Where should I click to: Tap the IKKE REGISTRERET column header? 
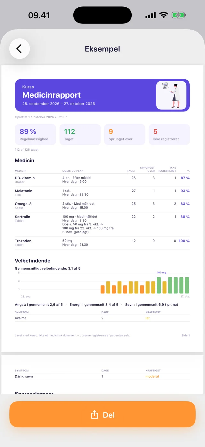[167, 169]
